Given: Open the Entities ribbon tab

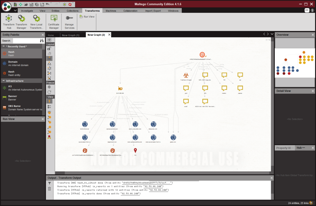Looking at the screenshot, I should point(56,11).
